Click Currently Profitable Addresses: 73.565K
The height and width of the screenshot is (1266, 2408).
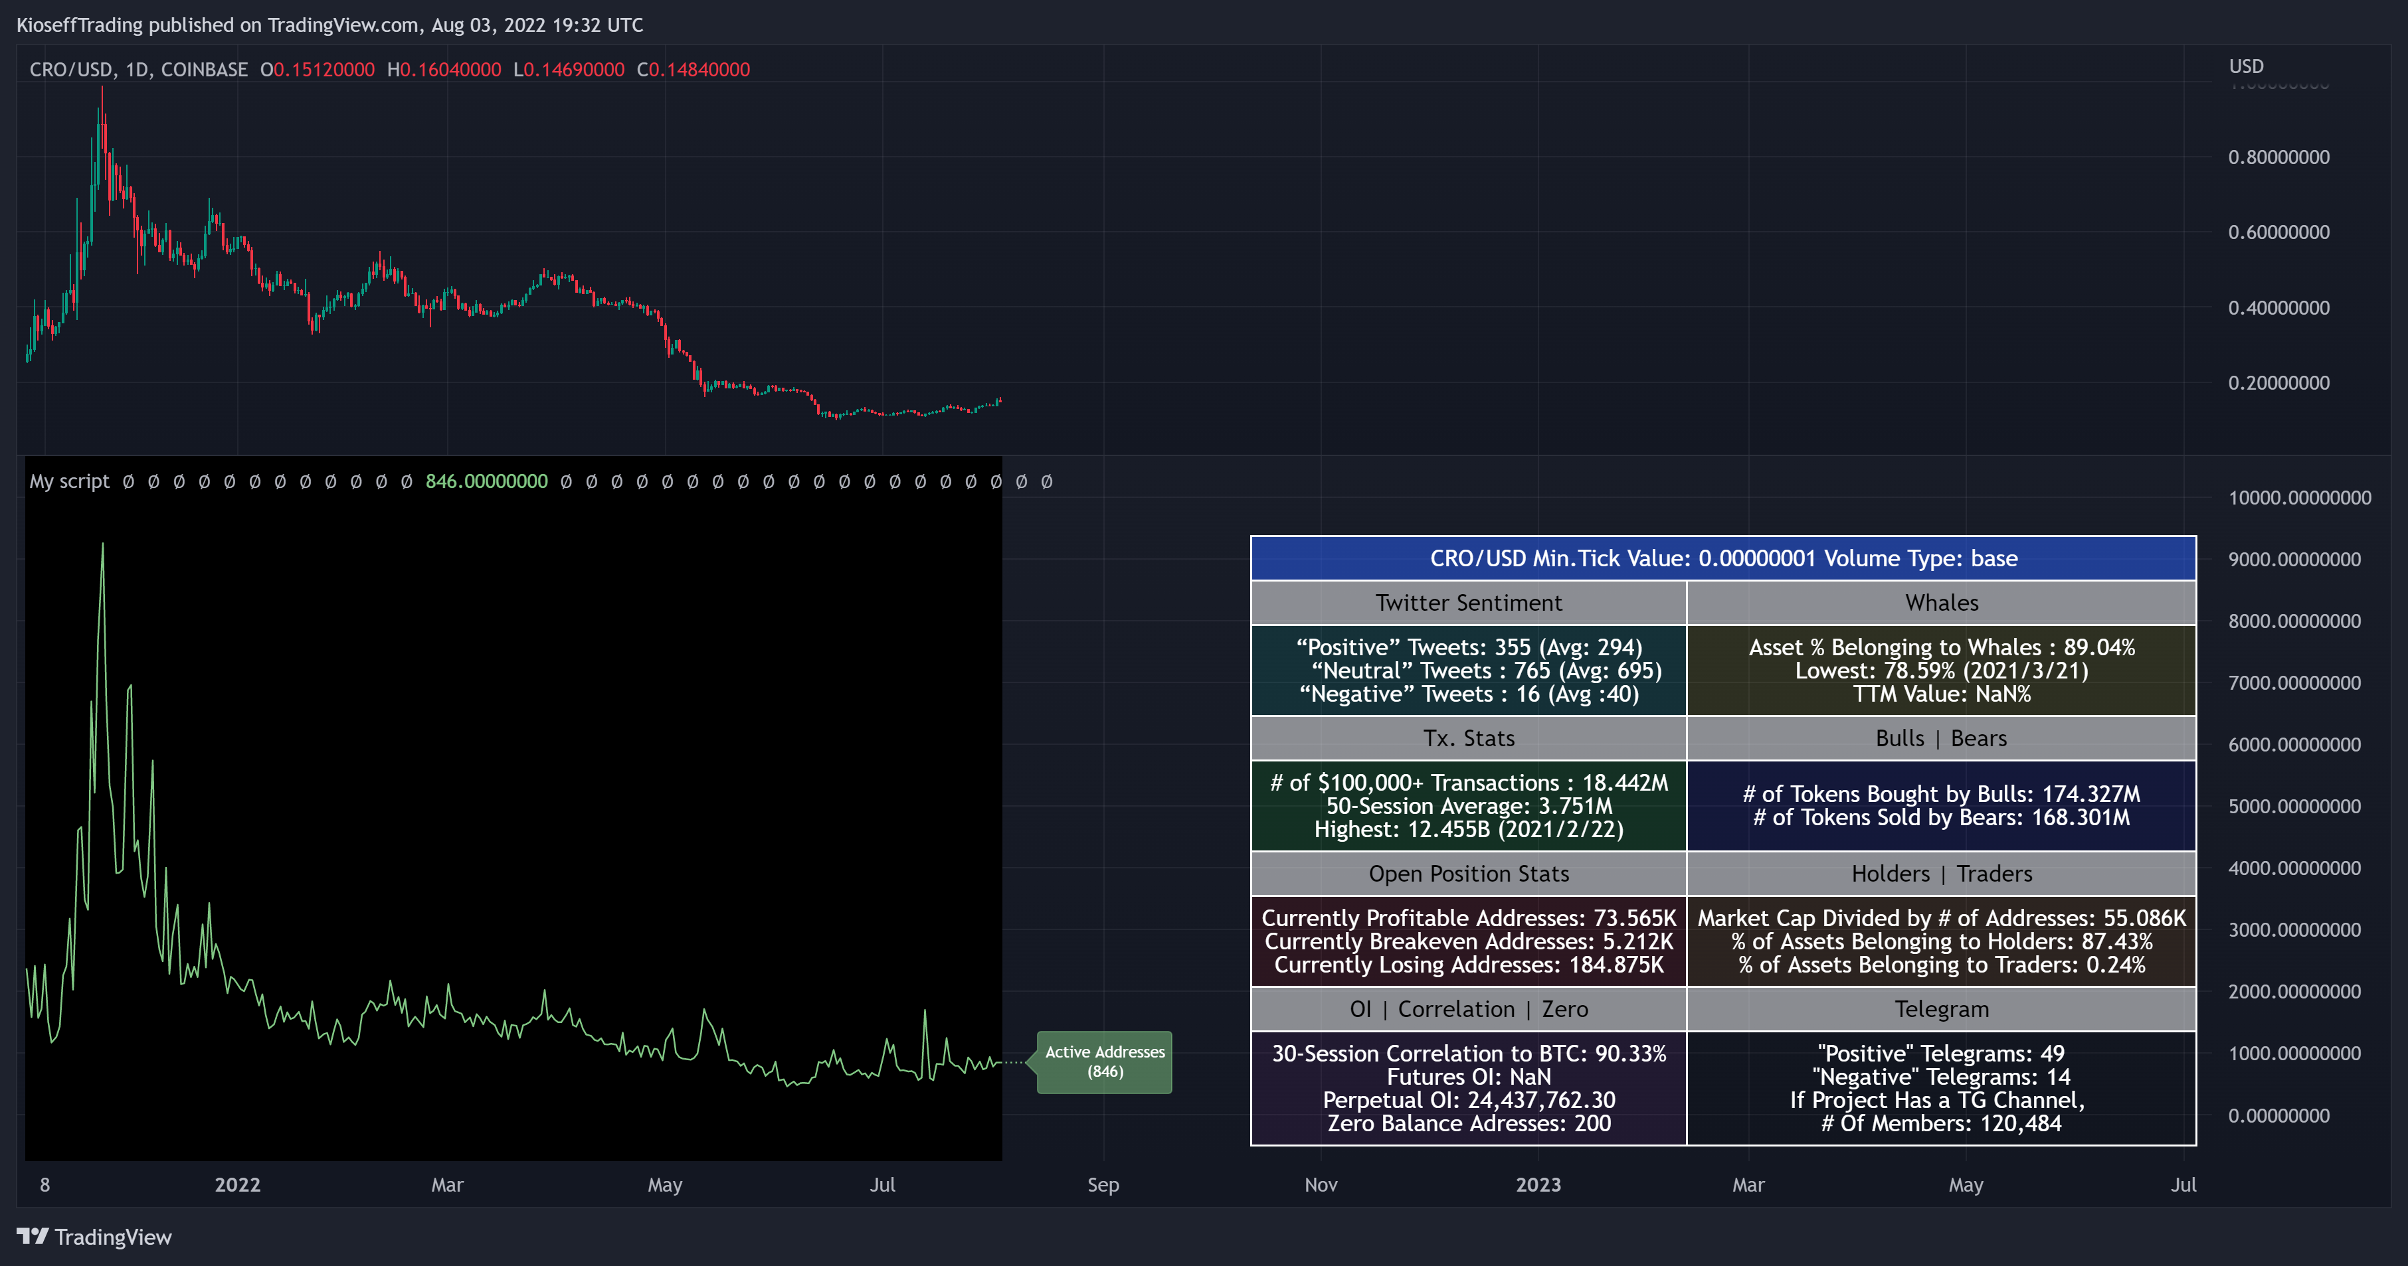pos(1469,918)
